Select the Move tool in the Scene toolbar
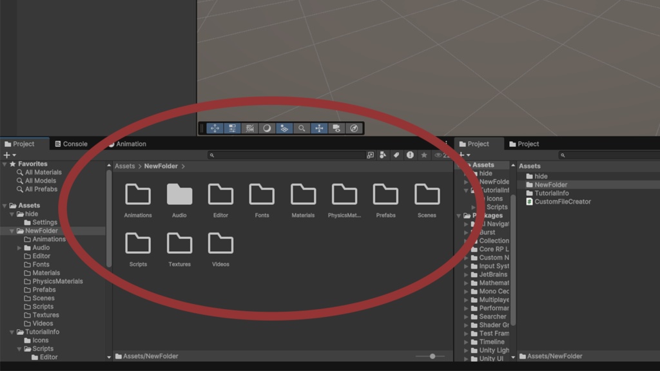Screen dimensions: 660x371 215,128
